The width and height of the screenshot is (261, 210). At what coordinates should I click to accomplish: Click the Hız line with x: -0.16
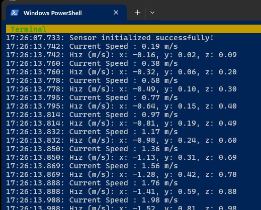coord(121,55)
